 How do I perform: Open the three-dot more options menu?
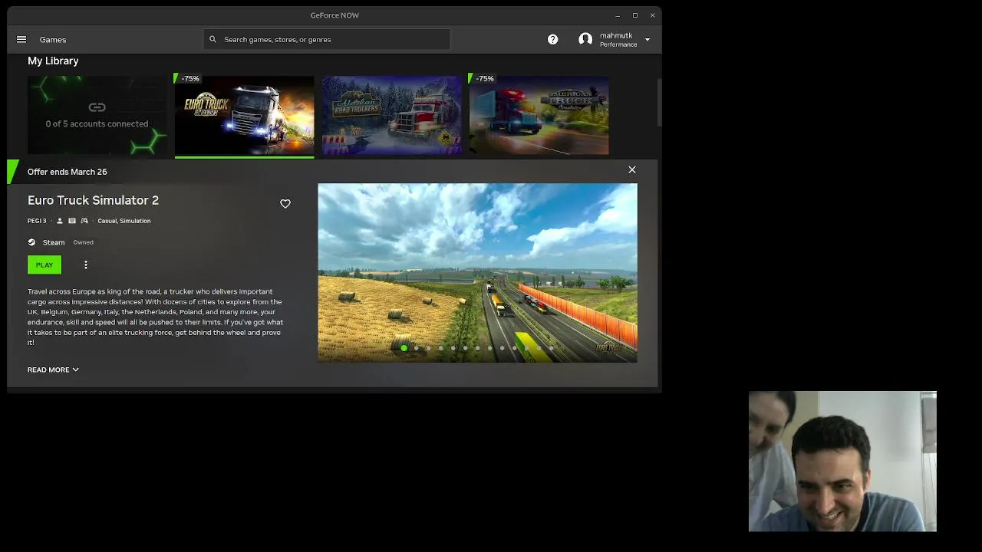pyautogui.click(x=86, y=264)
